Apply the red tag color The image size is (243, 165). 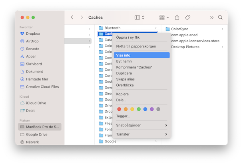(119, 109)
